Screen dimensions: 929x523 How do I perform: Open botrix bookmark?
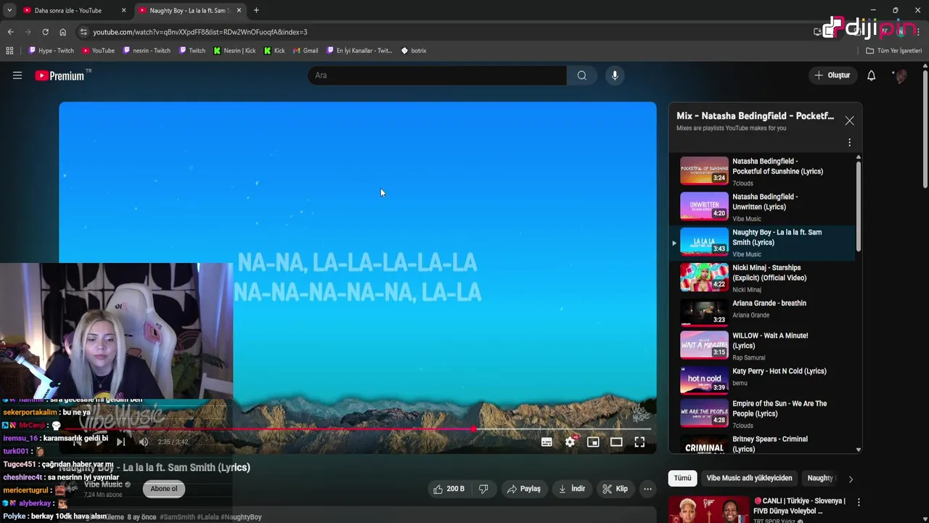coord(414,51)
